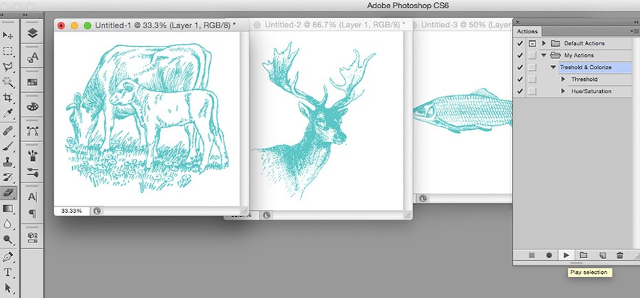Collapse the My Actions folder
The width and height of the screenshot is (640, 298).
pos(544,56)
